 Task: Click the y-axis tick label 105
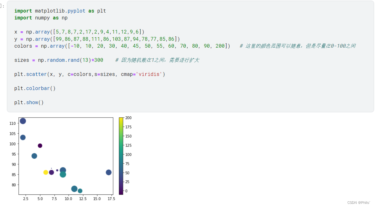pos(13,134)
